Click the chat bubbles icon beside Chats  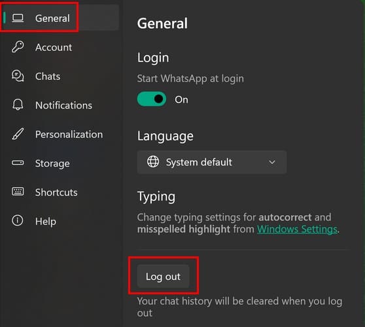click(18, 76)
